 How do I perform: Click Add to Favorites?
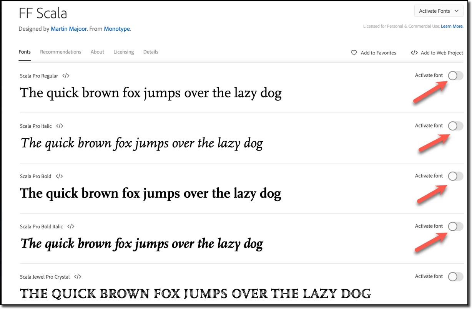point(373,53)
